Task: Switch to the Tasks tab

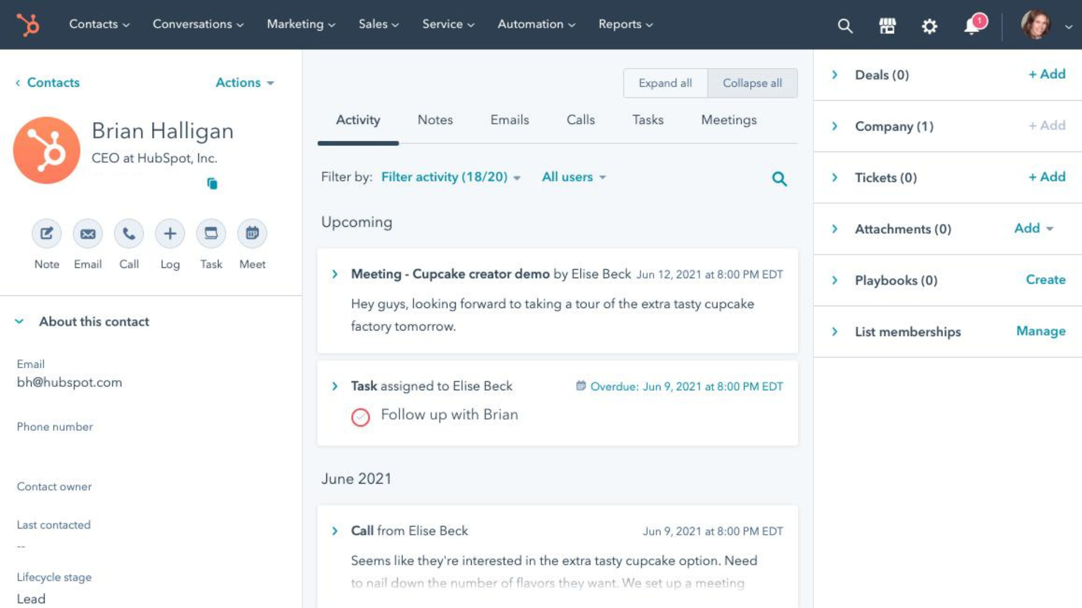Action: pyautogui.click(x=648, y=120)
